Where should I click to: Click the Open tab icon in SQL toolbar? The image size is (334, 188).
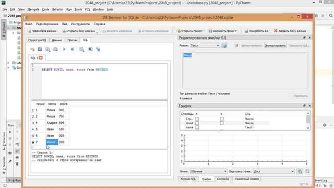(x=32, y=49)
